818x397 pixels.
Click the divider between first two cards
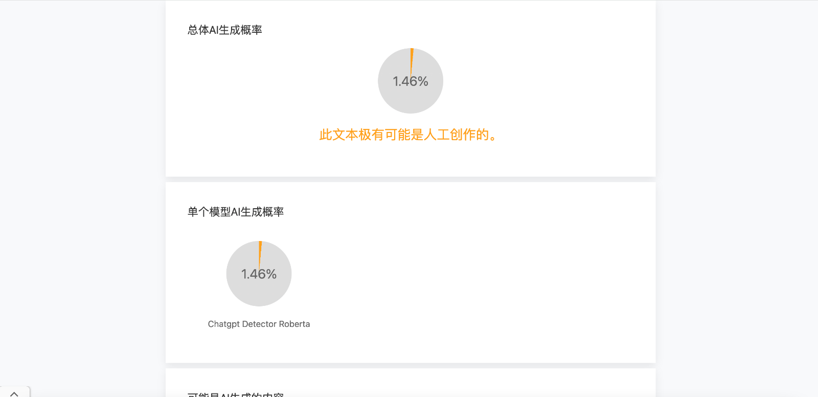(411, 180)
